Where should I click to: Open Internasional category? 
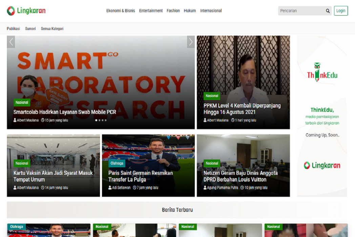211,10
